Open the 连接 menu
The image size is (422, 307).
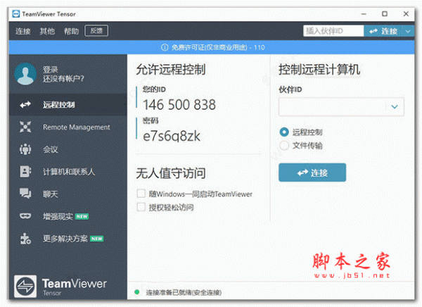(23, 31)
